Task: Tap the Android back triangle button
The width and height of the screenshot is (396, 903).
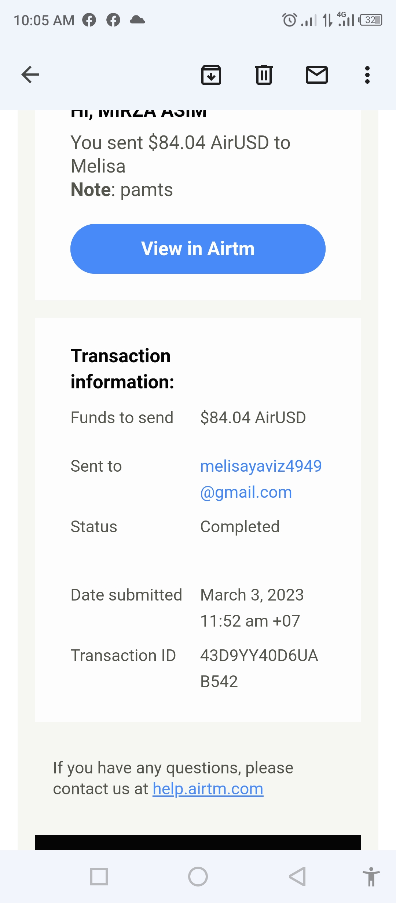Action: coord(297,877)
